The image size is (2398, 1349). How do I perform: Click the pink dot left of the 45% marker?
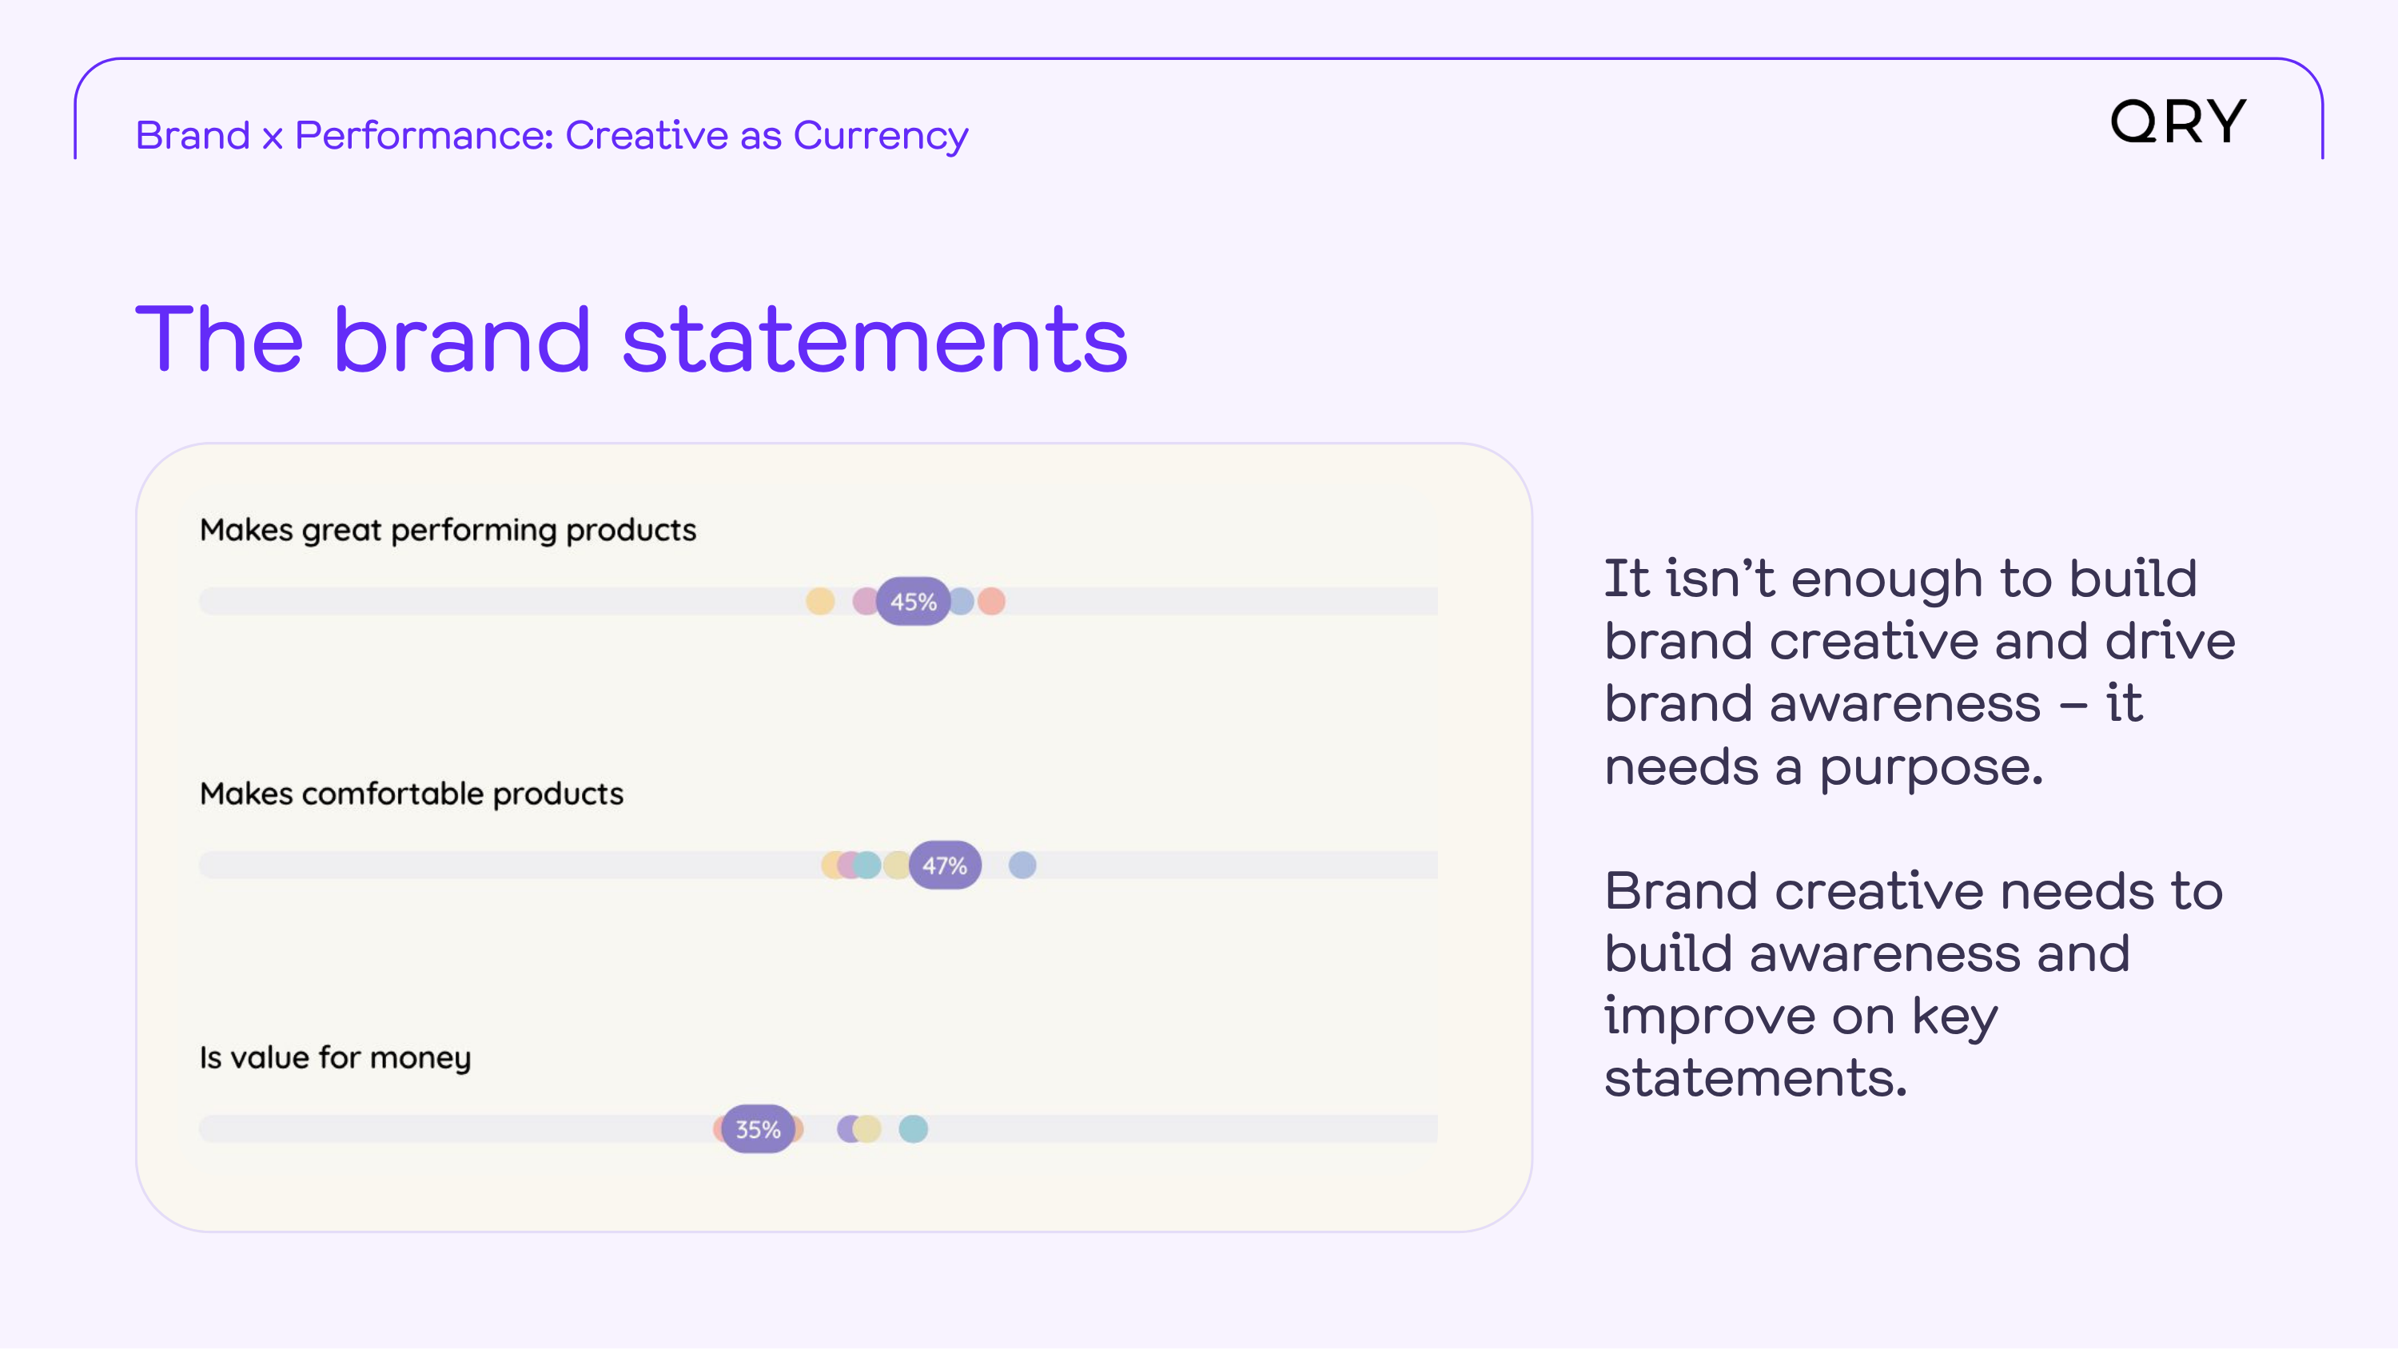click(865, 602)
